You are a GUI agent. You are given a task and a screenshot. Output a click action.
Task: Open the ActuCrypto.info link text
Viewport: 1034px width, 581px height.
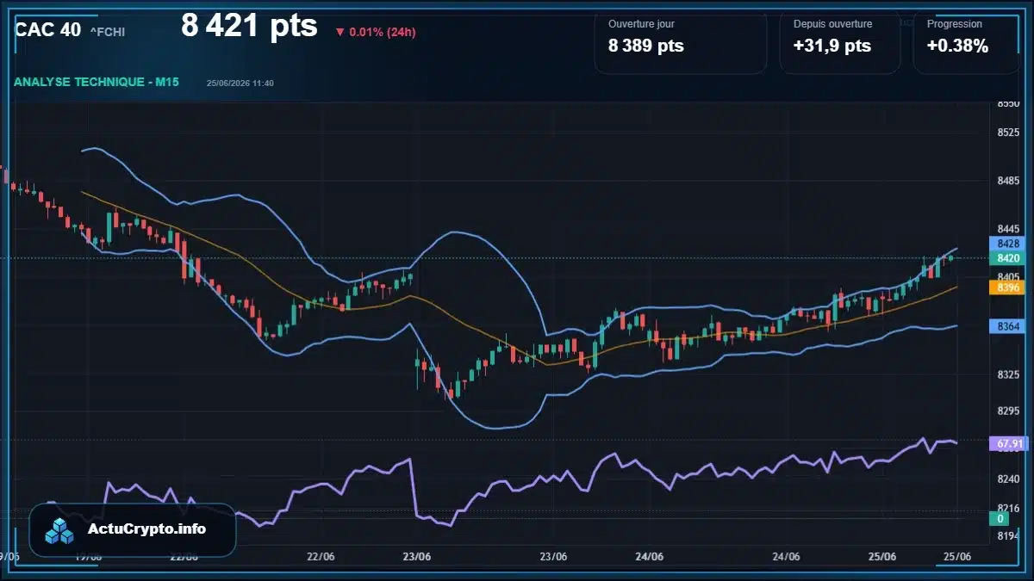point(147,528)
